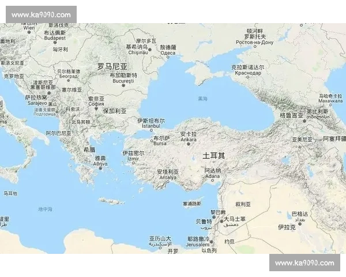The width and height of the screenshot is (346, 277).
Task: Click the 地中海 sea label
Action: 45,209
